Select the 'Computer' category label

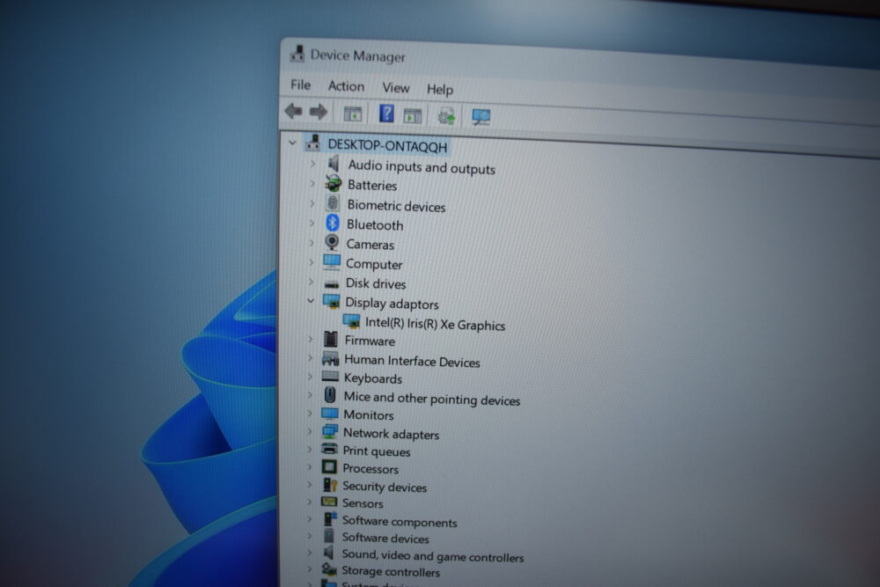click(x=374, y=264)
